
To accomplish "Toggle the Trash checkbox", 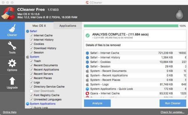I will [31, 61].
